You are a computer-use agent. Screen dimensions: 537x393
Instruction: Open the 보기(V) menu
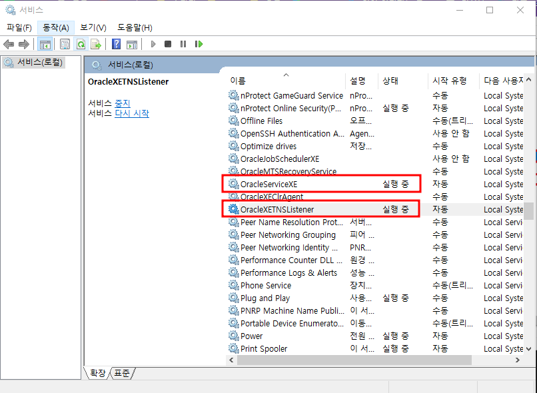pos(93,28)
